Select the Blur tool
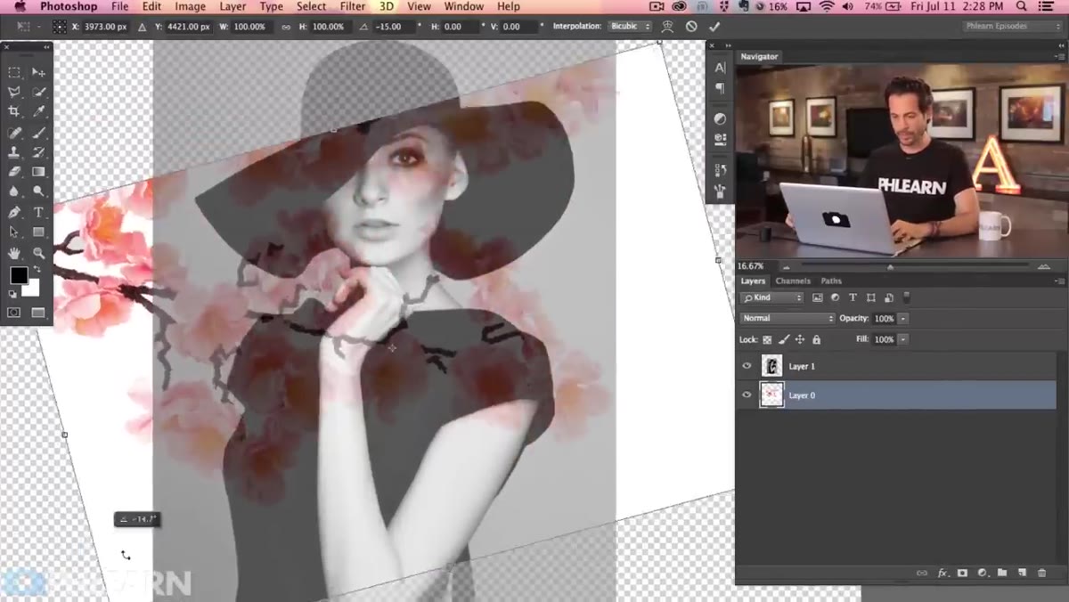1069x602 pixels. [14, 191]
